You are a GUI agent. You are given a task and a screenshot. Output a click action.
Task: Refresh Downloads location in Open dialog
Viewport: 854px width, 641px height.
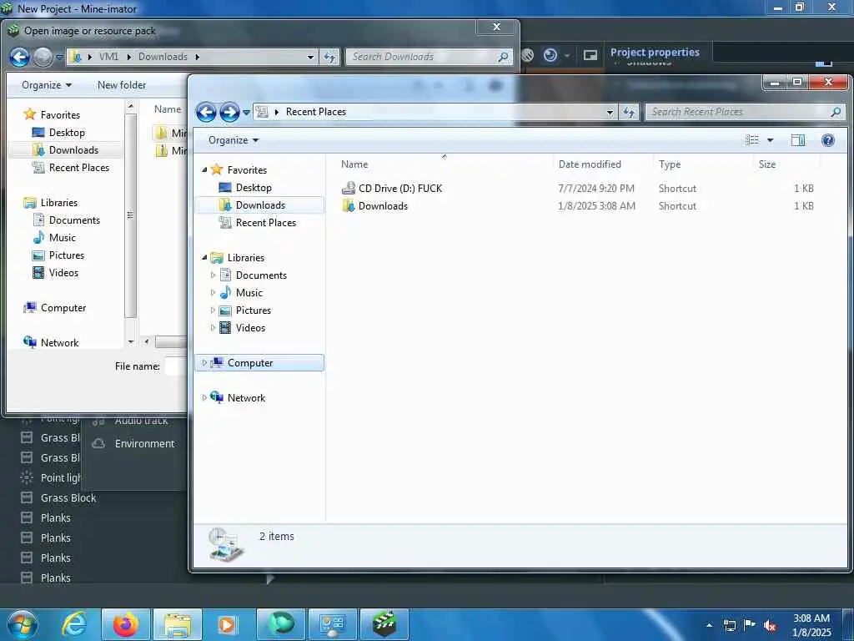[329, 57]
